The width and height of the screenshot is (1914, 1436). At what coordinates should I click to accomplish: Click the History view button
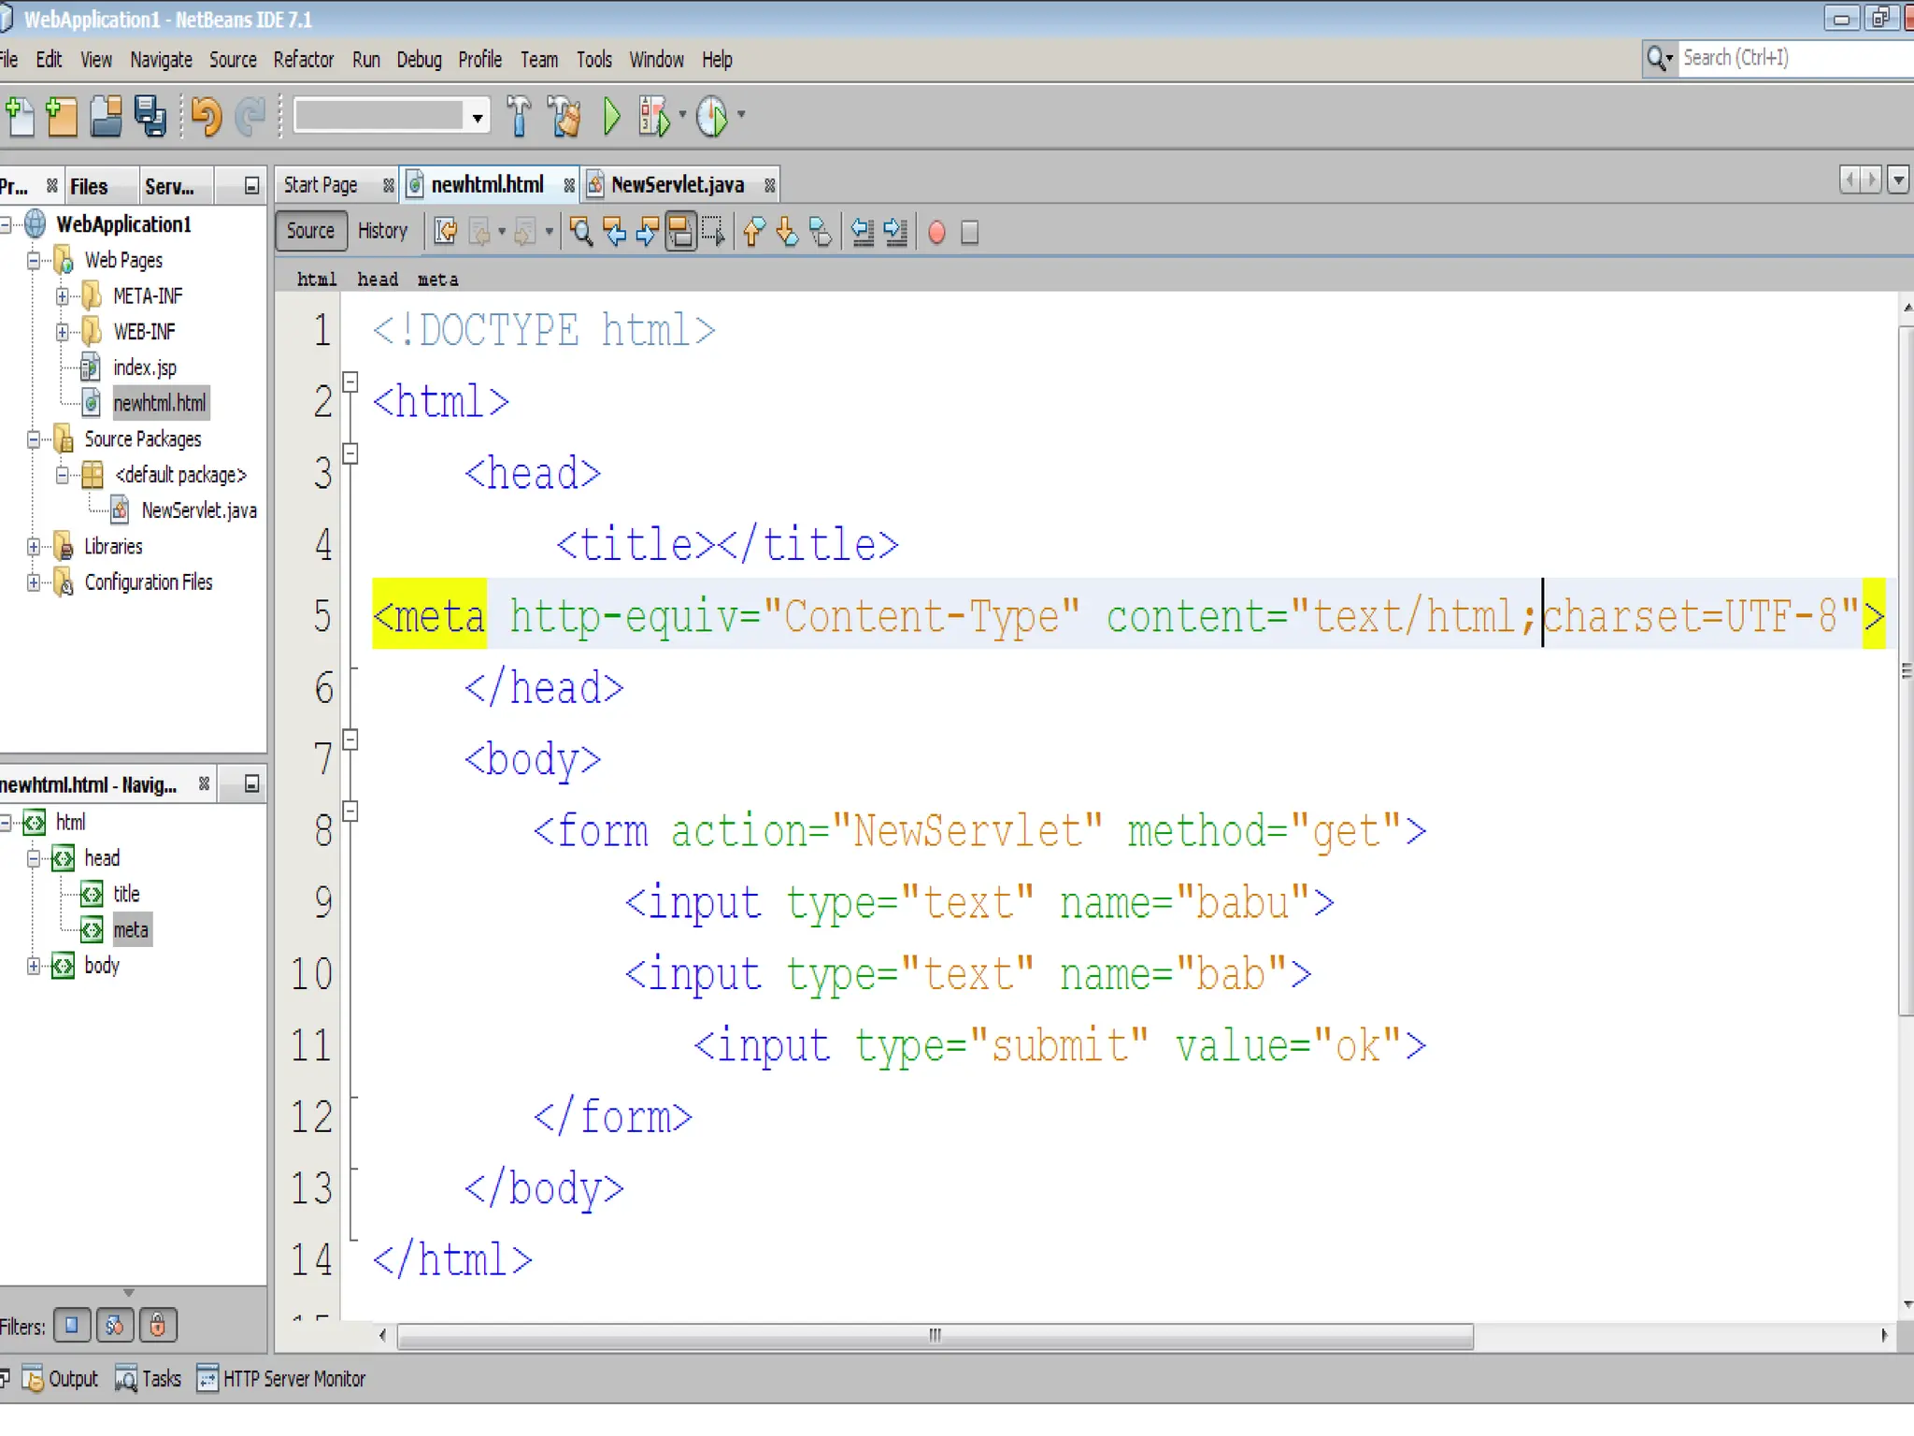click(x=382, y=231)
